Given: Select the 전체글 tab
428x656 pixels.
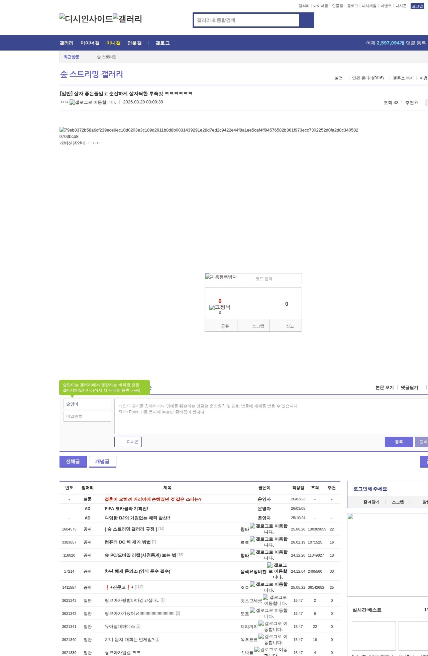Looking at the screenshot, I should [73, 462].
